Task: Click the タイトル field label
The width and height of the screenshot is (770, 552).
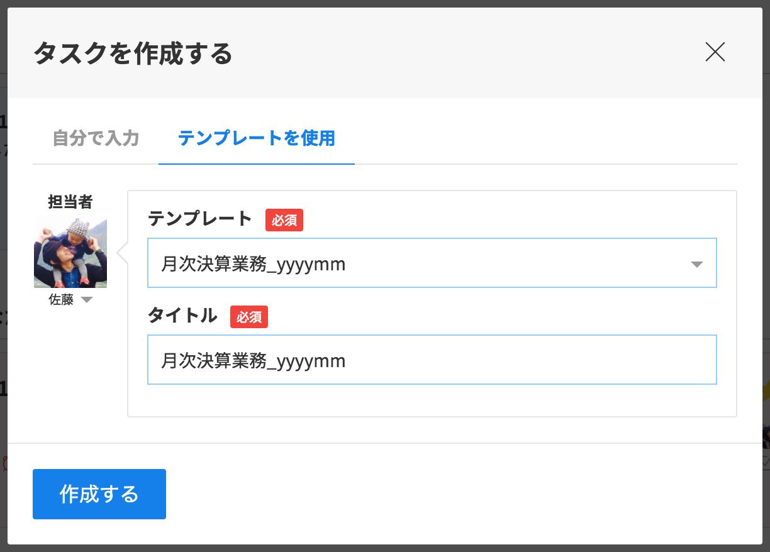Action: tap(182, 316)
